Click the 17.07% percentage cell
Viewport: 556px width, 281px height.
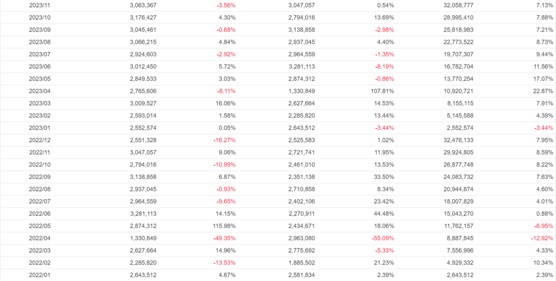coord(541,79)
